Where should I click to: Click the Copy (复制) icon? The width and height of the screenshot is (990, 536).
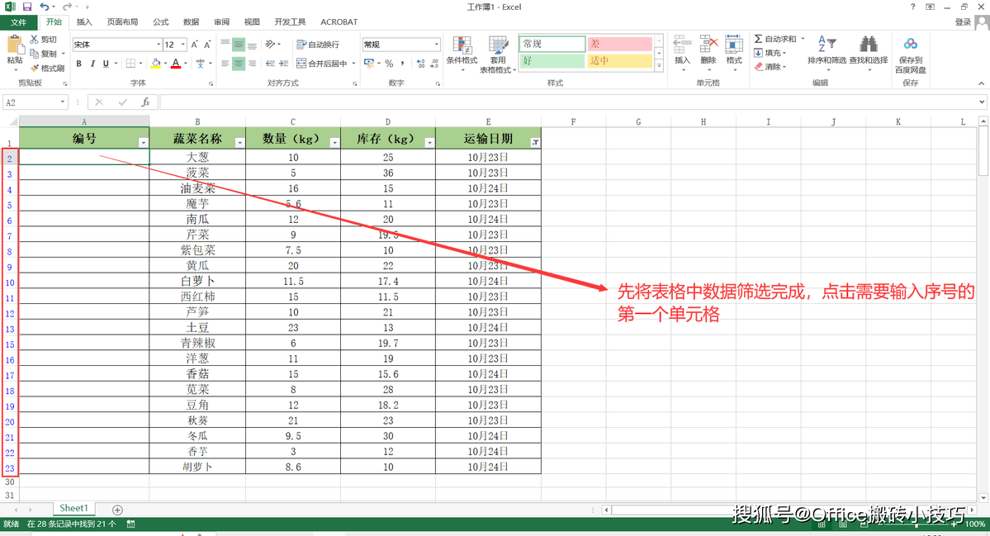coord(34,53)
